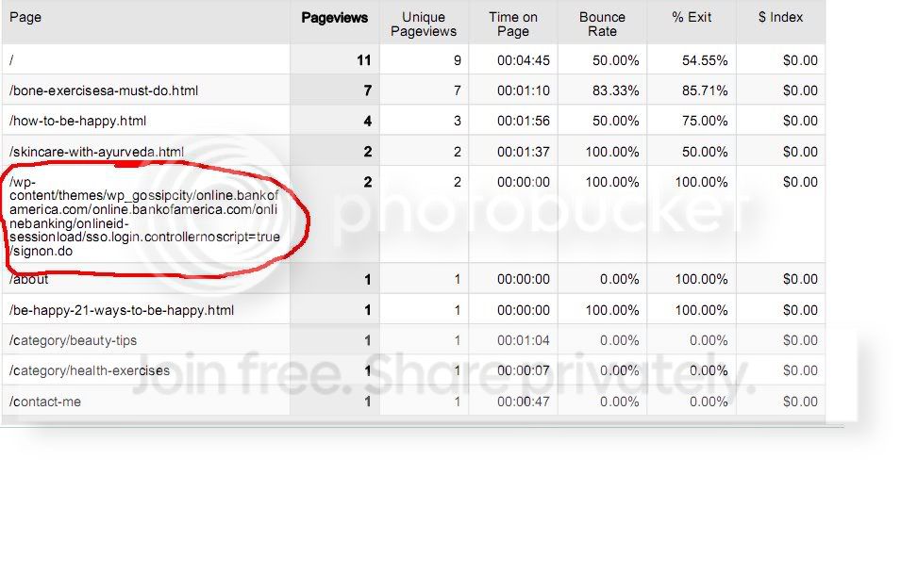The width and height of the screenshot is (901, 574).
Task: Select exit rate 54.55% value
Action: (705, 60)
